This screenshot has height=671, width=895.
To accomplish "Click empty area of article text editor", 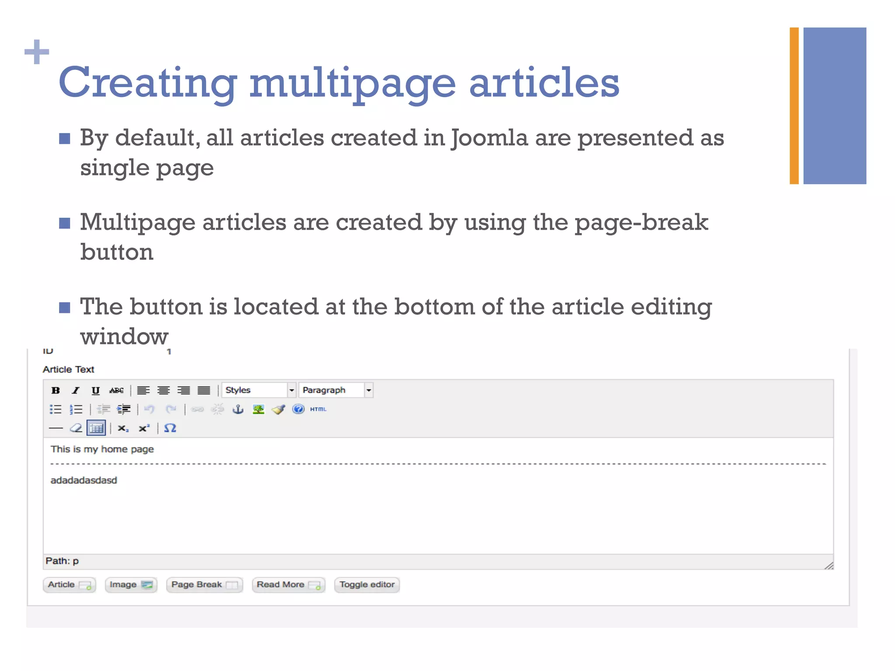I will (438, 520).
